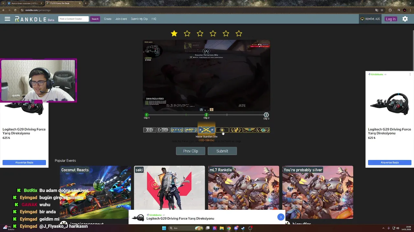Click the third star outline
The image size is (414, 232).
click(200, 34)
